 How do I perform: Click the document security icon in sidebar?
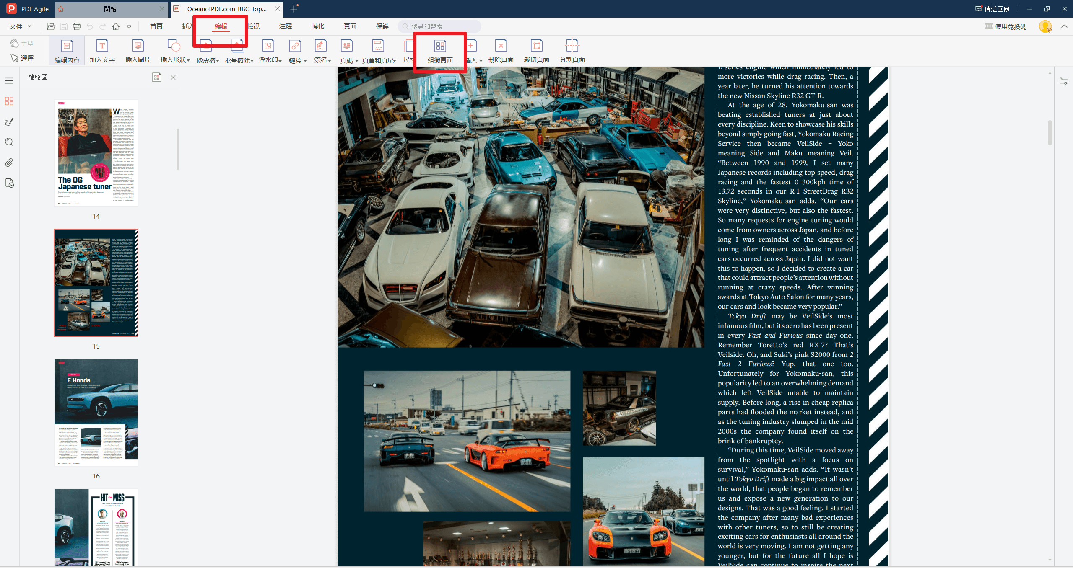coord(9,183)
